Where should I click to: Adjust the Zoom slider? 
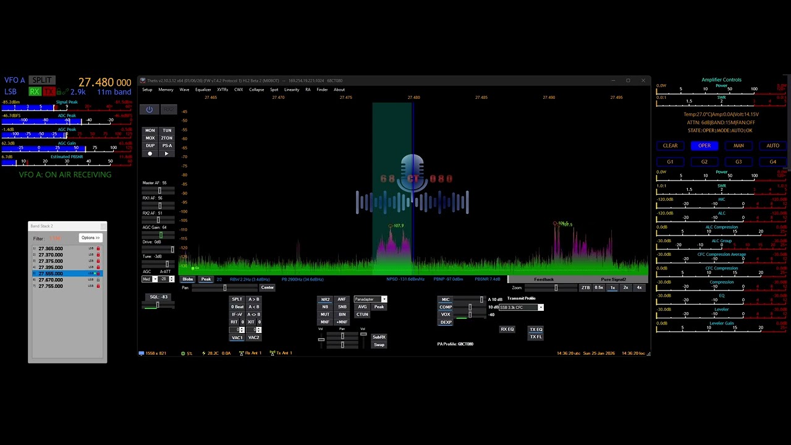[551, 288]
